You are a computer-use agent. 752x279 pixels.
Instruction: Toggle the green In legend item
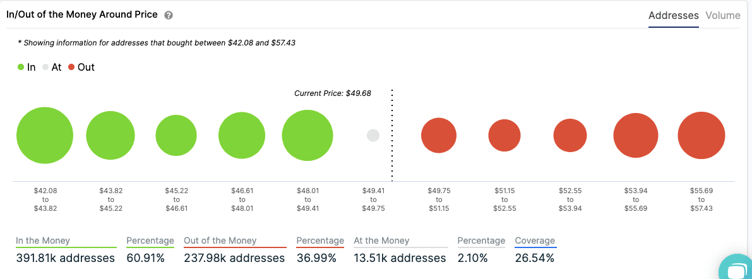click(x=27, y=67)
